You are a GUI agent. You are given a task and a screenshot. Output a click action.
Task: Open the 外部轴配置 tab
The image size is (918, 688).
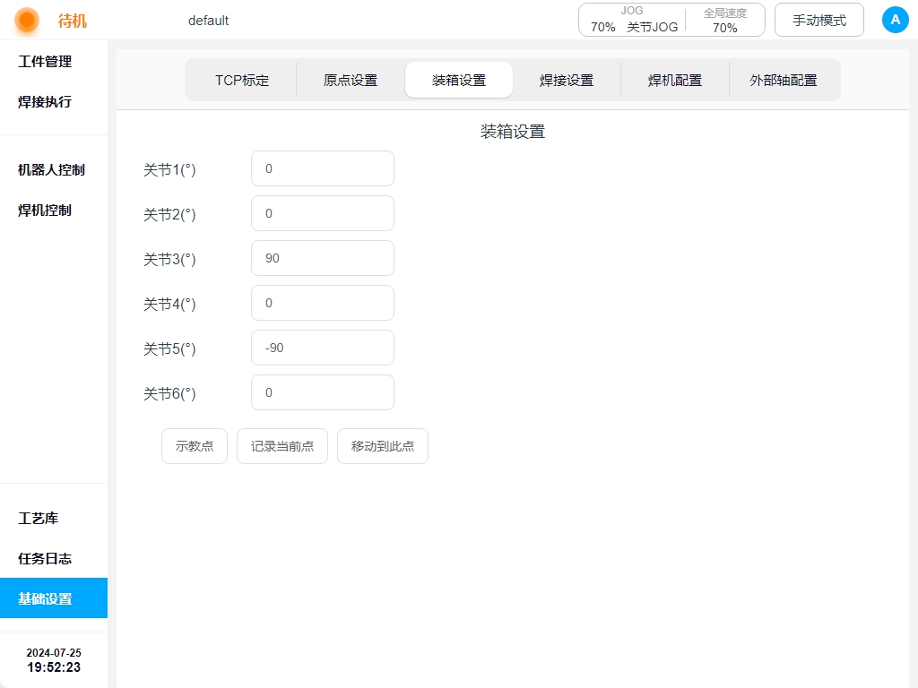tap(784, 80)
